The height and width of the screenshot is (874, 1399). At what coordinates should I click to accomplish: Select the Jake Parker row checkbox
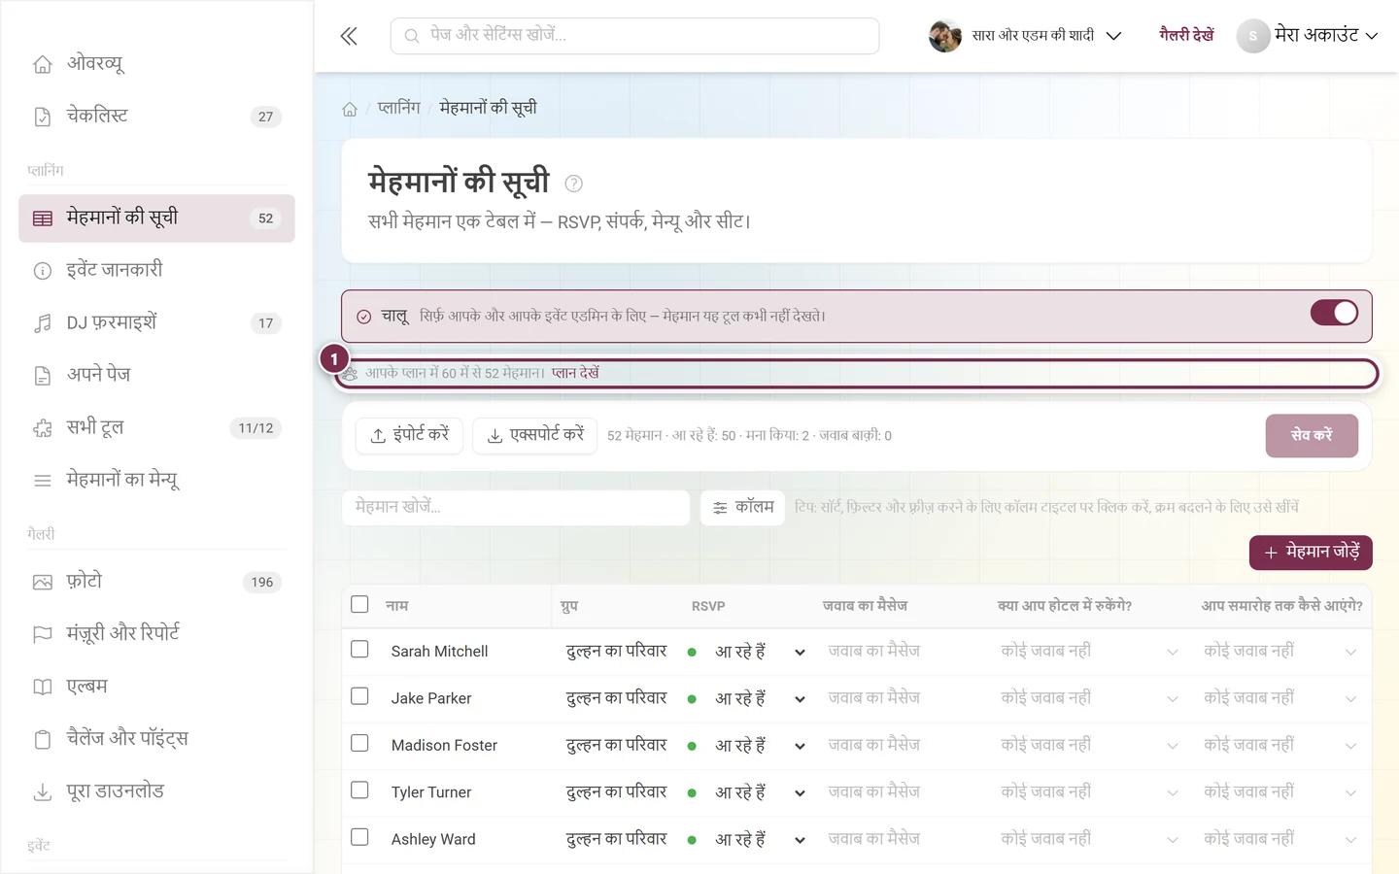point(359,696)
